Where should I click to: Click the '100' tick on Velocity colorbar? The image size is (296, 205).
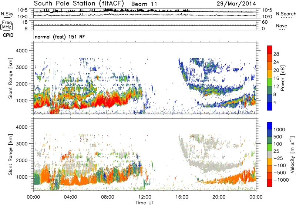pos(278,144)
